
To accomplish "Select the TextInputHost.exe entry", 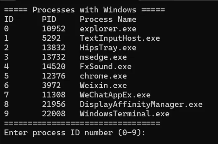I will point(120,38).
